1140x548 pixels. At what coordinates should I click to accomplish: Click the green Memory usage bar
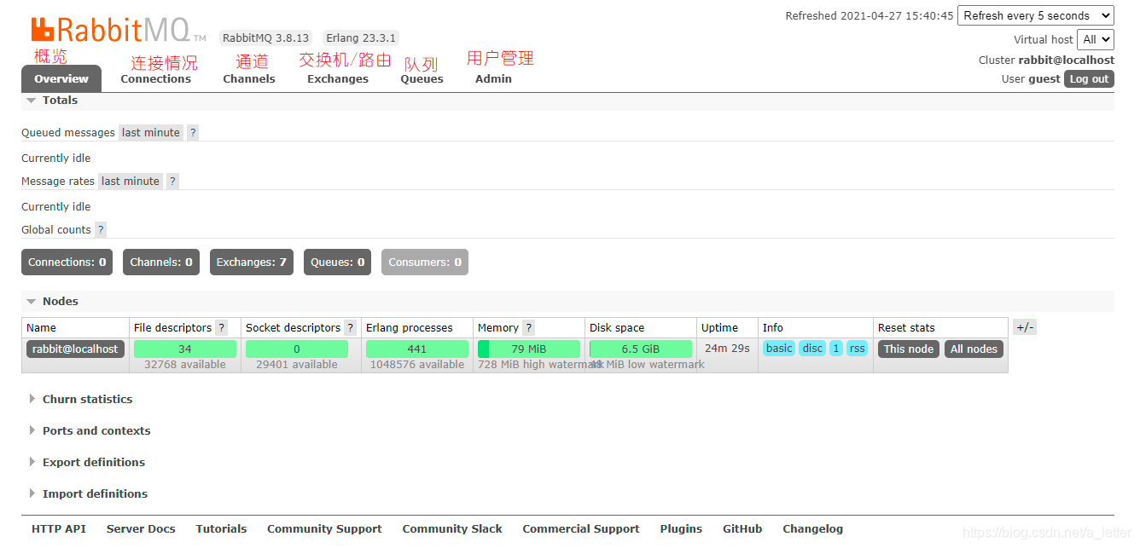(529, 349)
